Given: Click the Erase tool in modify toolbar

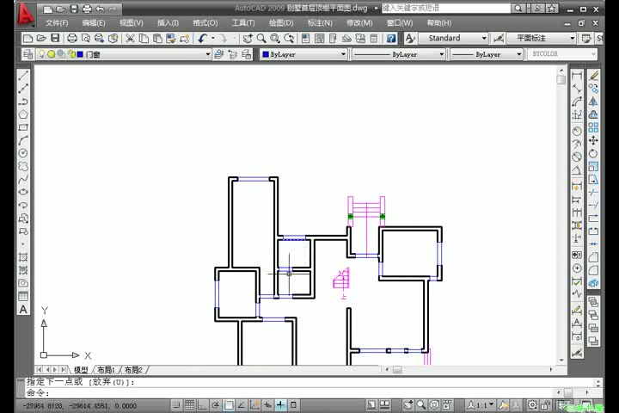Looking at the screenshot, I should [593, 75].
